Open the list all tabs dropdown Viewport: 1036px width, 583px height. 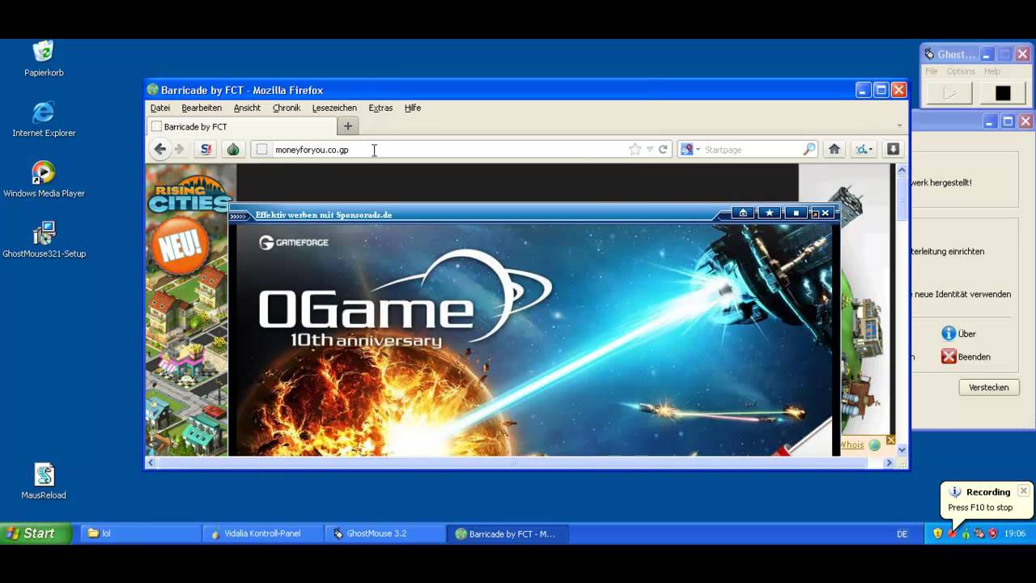899,126
